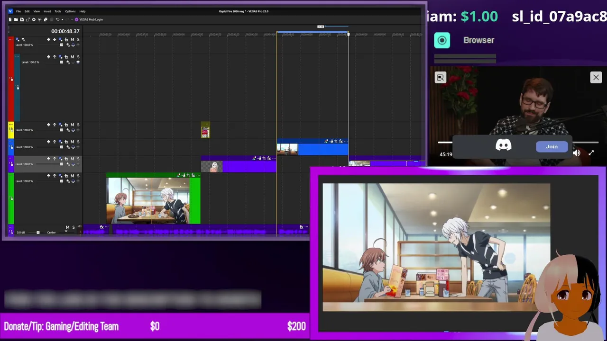
Task: Click the timecode display 00:00:48.37
Action: (65, 31)
